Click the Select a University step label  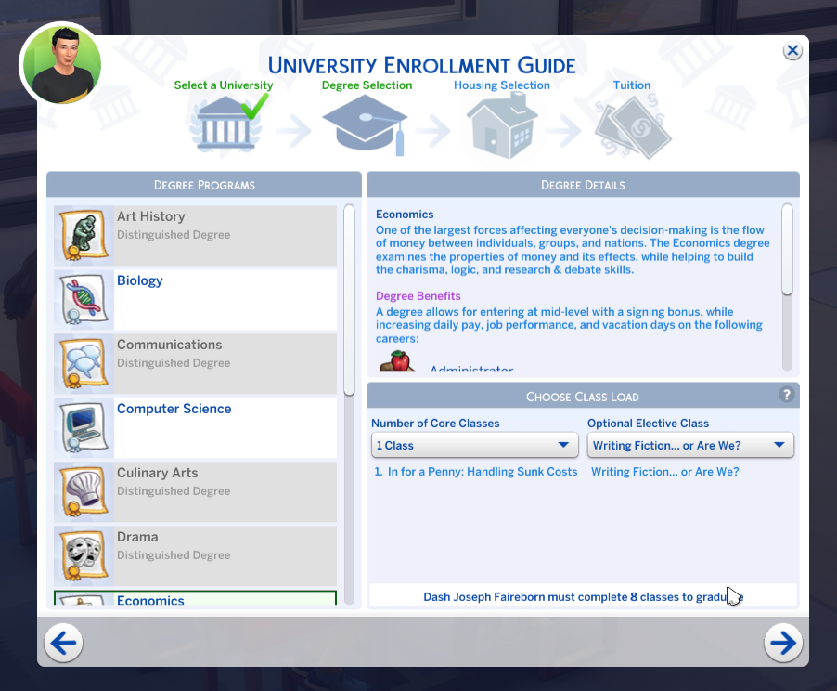(x=223, y=85)
